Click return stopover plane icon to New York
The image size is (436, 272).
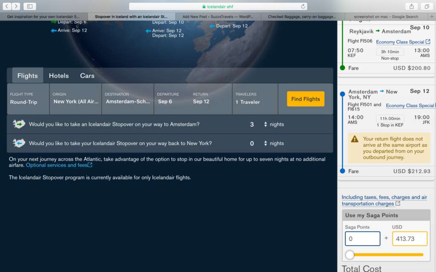[x=19, y=143]
